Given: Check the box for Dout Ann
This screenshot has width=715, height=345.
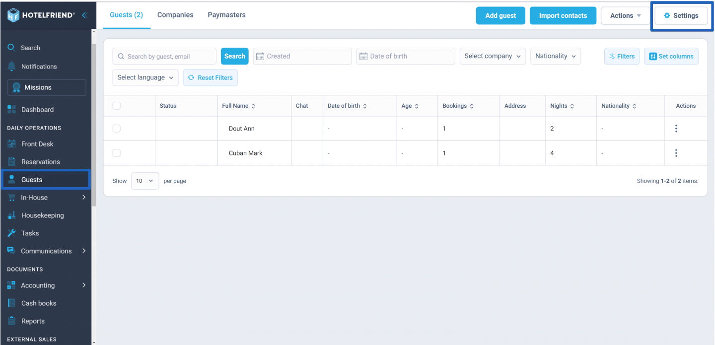Looking at the screenshot, I should coord(117,129).
